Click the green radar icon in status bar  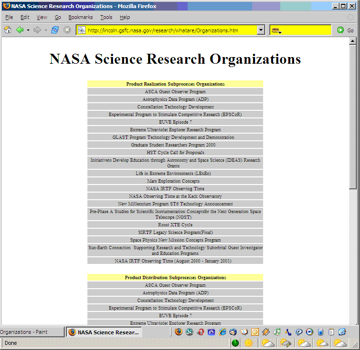[x=235, y=343]
